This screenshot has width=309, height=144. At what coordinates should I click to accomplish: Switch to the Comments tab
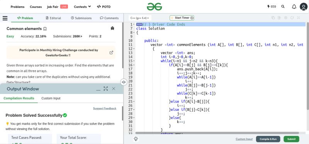tap(109, 18)
